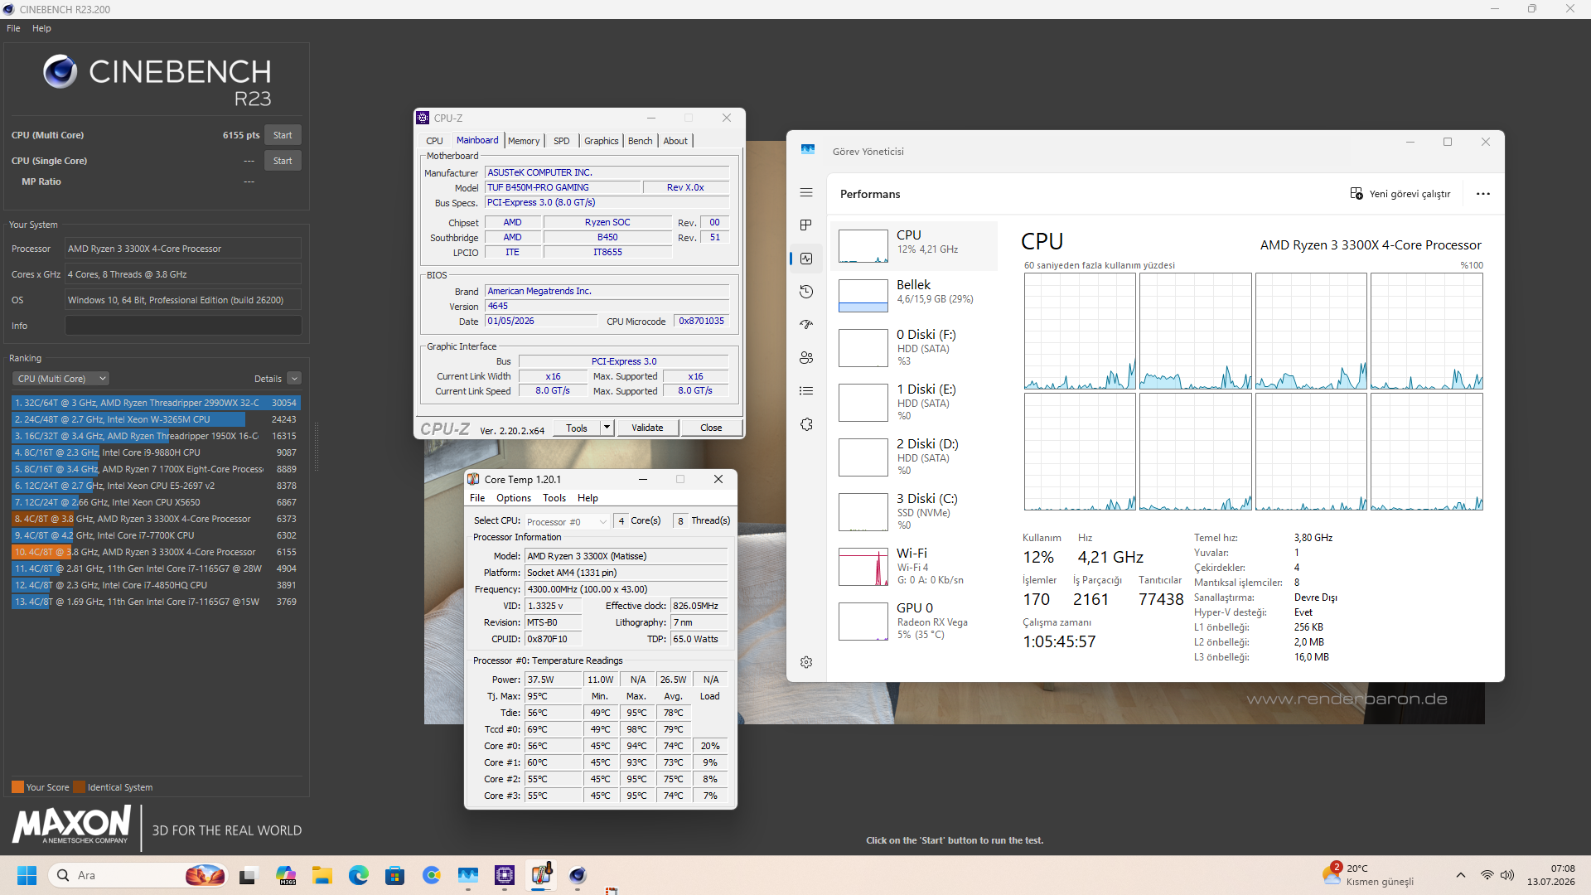Open Task Manager settings gear

(806, 662)
